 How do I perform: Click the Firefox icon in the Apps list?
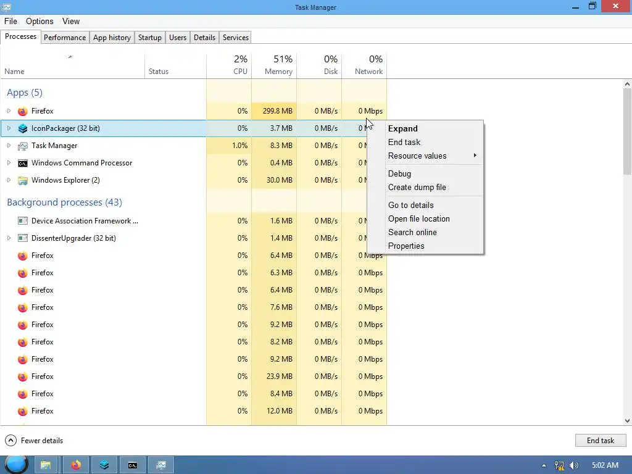tap(23, 111)
